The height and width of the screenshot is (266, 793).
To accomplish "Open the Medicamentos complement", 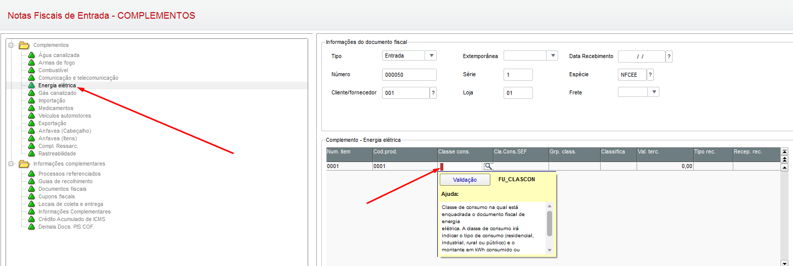I will [56, 108].
